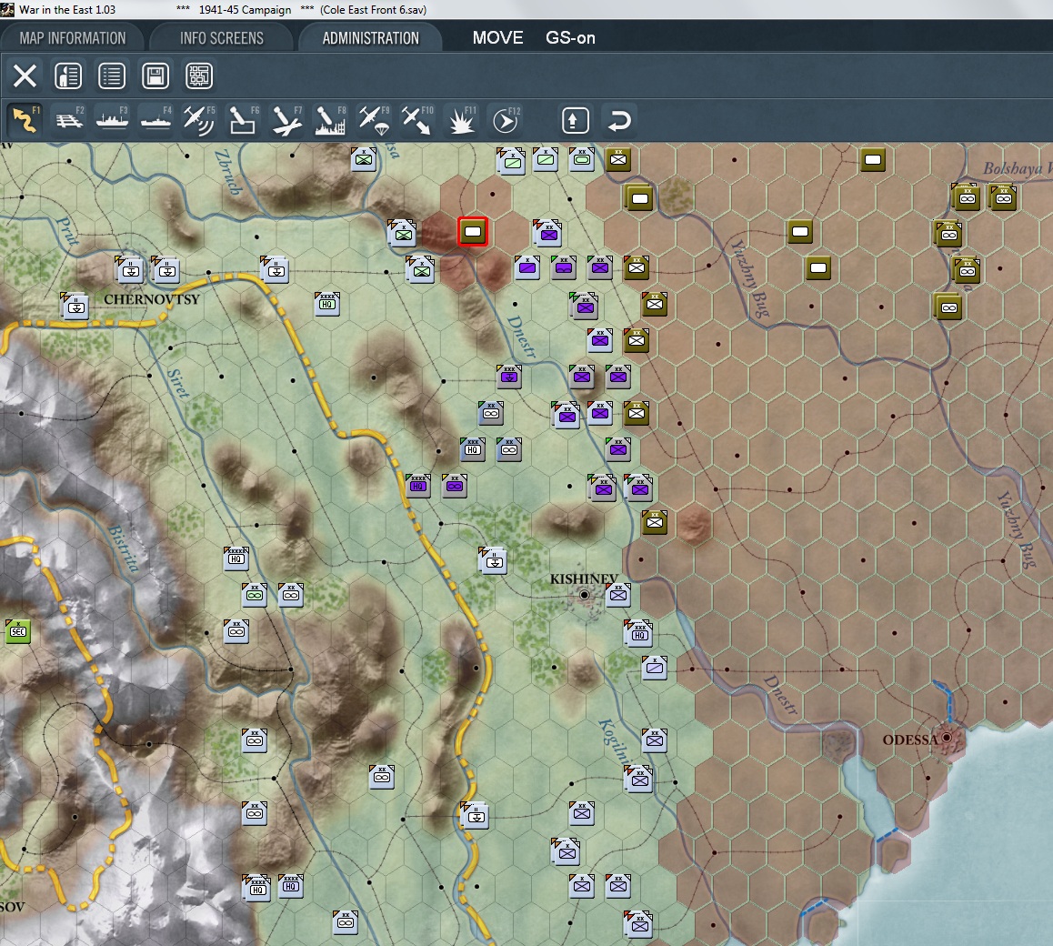The height and width of the screenshot is (946, 1053).
Task: Select F4 amphibious transport mode
Action: click(x=155, y=121)
